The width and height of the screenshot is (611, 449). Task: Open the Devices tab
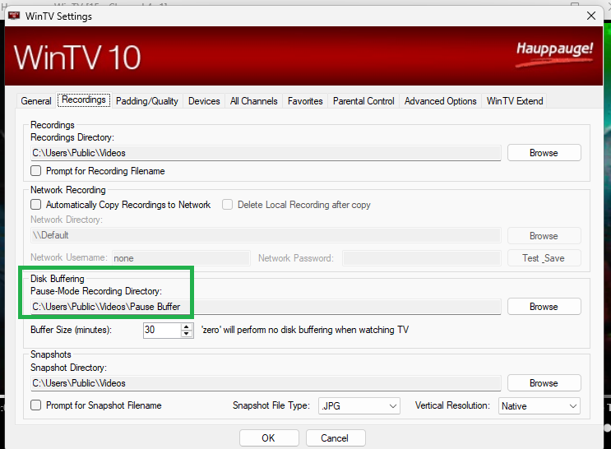(x=204, y=101)
